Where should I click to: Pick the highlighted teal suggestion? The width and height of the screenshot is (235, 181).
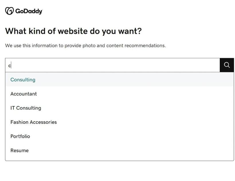[x=23, y=80]
